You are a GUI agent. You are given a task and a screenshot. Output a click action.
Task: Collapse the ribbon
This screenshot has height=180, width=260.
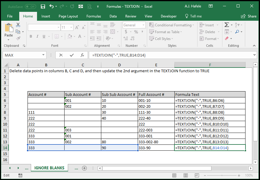254,46
